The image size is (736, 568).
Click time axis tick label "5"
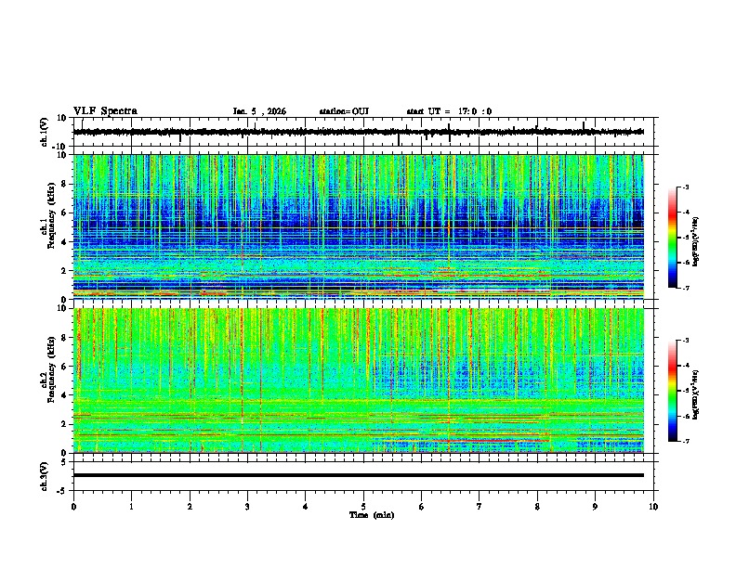(x=363, y=507)
